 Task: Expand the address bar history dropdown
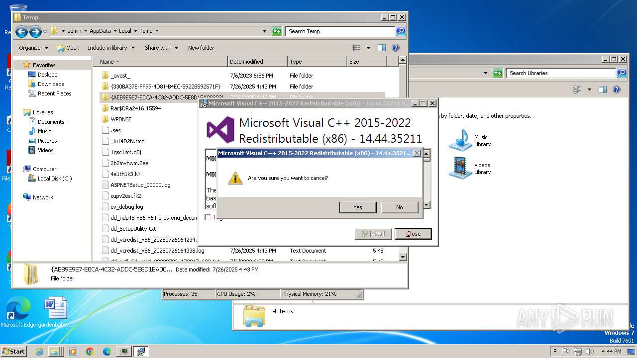[x=265, y=31]
